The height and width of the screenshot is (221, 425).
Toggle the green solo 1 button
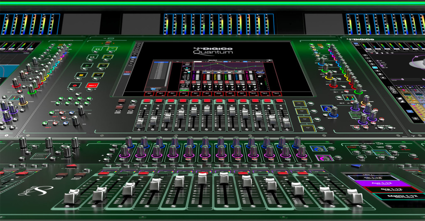[x=52, y=113]
